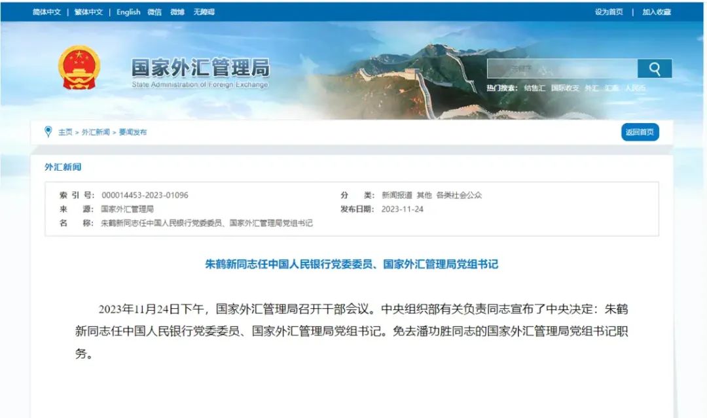Image resolution: width=707 pixels, height=418 pixels.
Task: Open the English site version
Action: [128, 12]
